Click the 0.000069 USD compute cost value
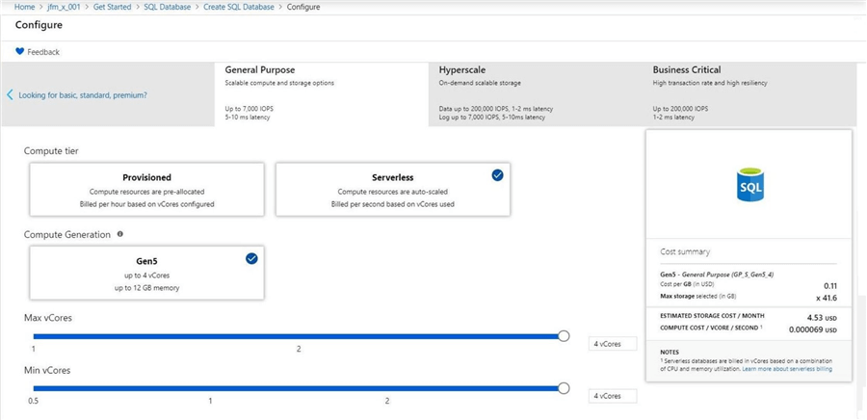 813,329
